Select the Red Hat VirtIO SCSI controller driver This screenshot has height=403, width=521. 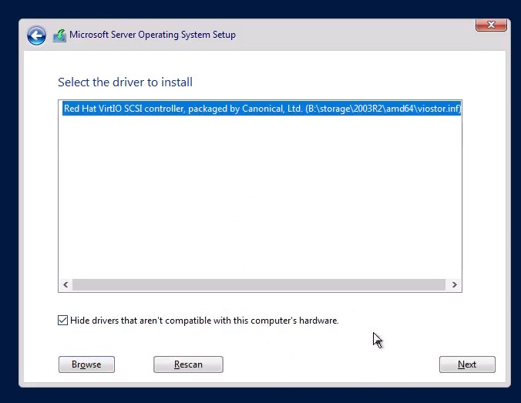pos(262,109)
